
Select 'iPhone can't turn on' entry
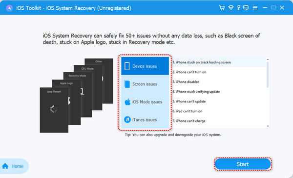tap(219, 72)
